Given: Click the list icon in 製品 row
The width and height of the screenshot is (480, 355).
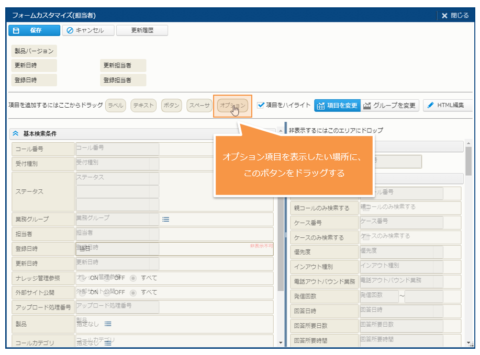Looking at the screenshot, I should pos(108,324).
